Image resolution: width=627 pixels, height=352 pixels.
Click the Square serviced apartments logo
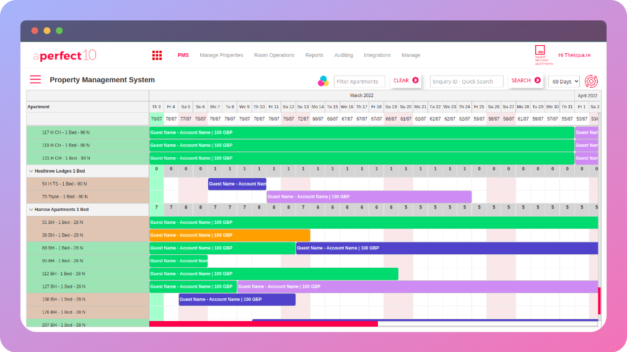coord(543,55)
